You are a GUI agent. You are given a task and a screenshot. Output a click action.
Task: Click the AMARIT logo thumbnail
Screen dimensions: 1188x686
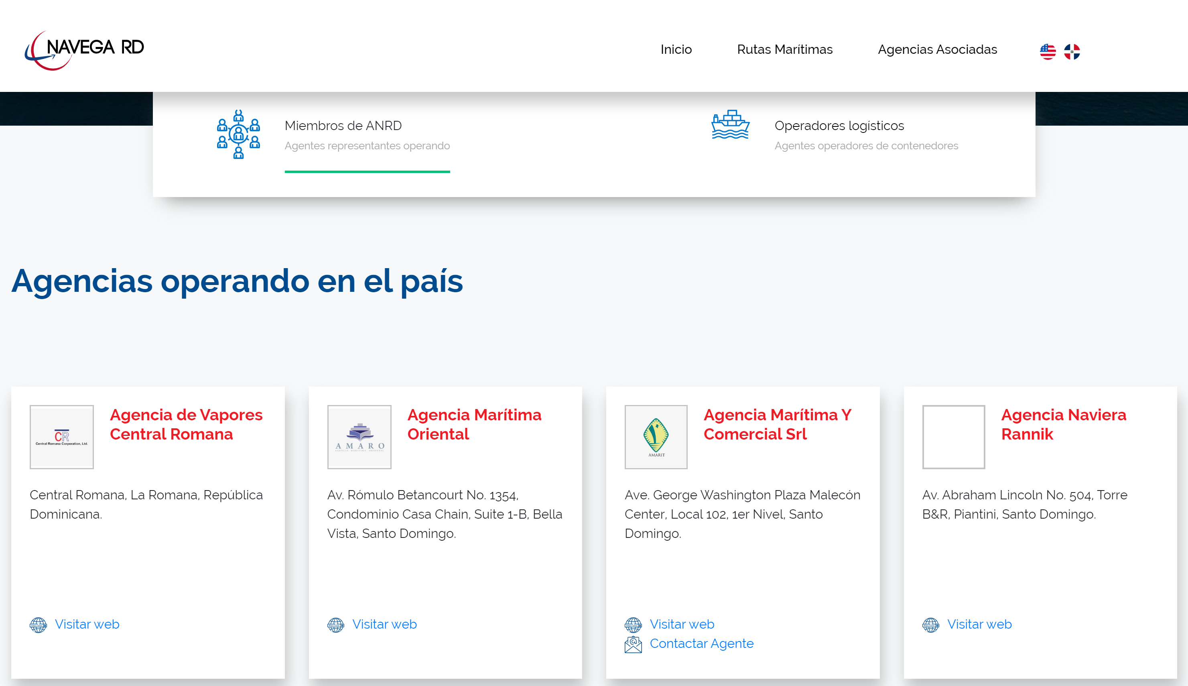(x=656, y=437)
